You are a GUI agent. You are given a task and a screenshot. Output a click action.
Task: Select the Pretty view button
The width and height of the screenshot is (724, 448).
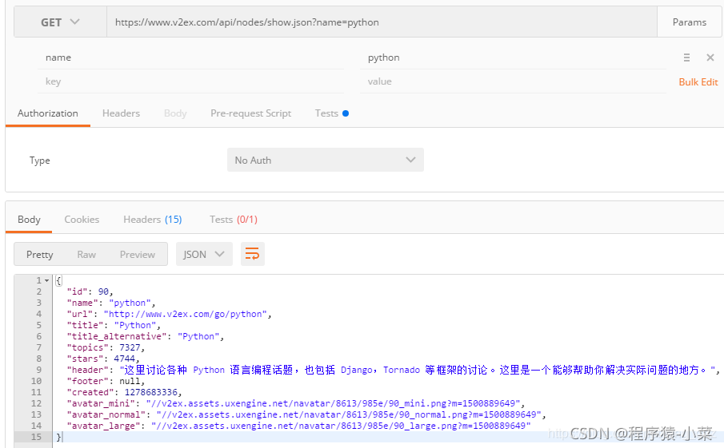click(40, 255)
